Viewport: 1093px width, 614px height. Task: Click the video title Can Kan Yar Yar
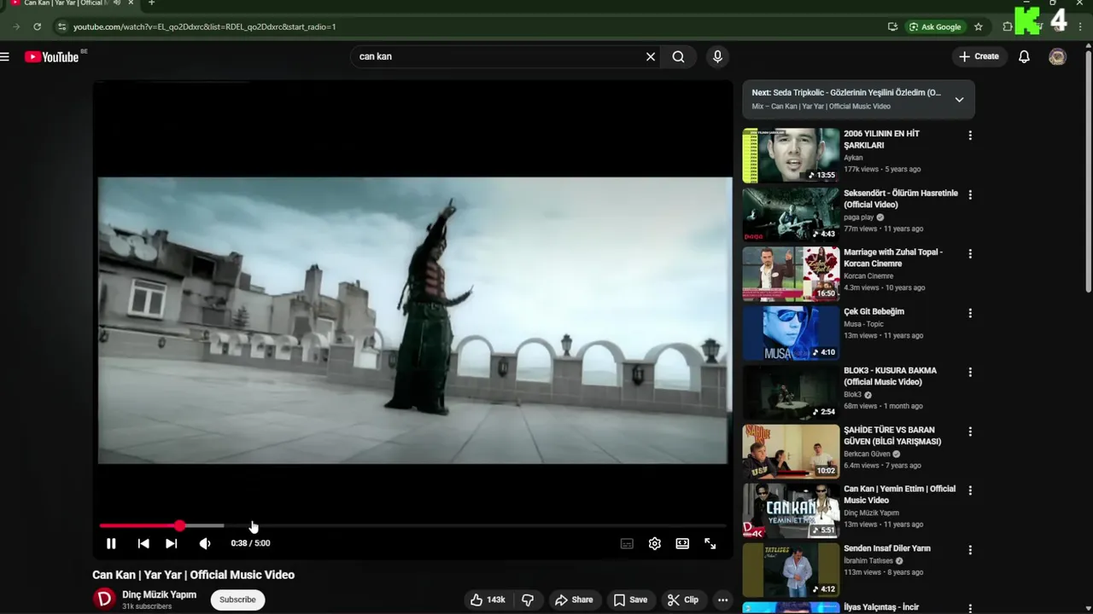point(194,575)
